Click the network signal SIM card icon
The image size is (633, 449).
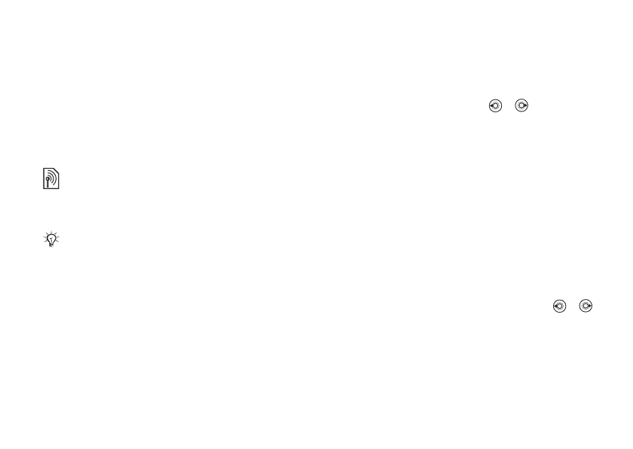point(51,179)
